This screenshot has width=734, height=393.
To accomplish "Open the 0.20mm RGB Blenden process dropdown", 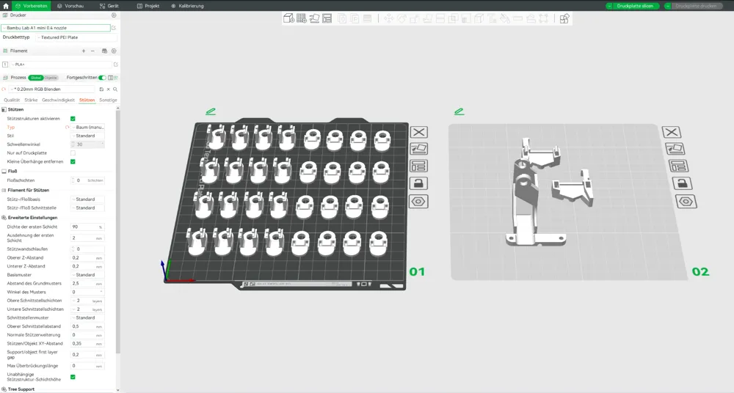I will coord(53,89).
